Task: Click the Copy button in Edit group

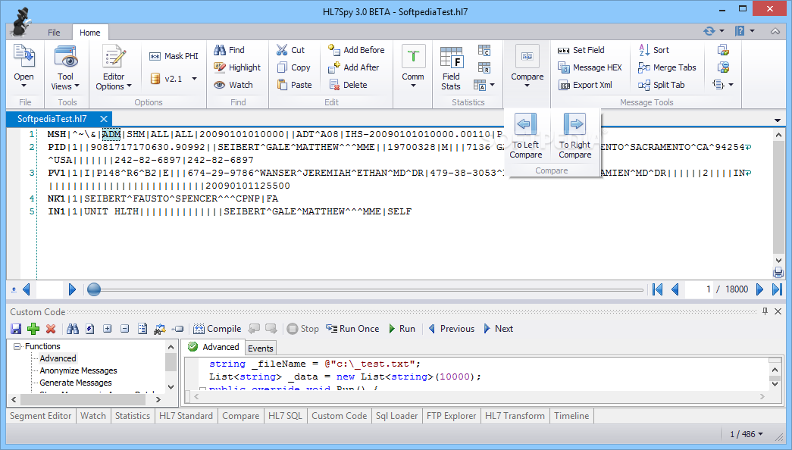Action: 293,67
